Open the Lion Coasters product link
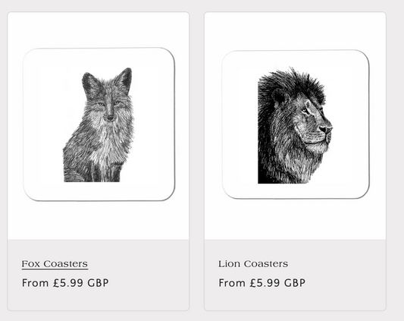 pyautogui.click(x=253, y=264)
